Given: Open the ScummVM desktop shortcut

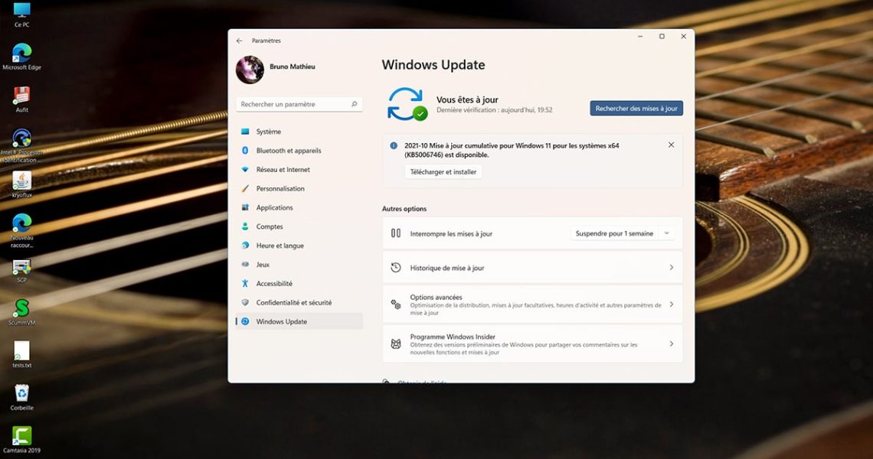Looking at the screenshot, I should pyautogui.click(x=21, y=308).
